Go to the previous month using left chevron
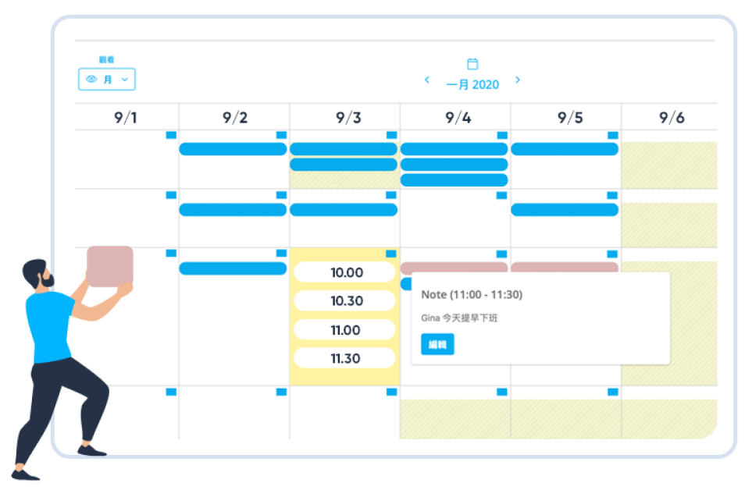This screenshot has width=745, height=490. [x=427, y=80]
